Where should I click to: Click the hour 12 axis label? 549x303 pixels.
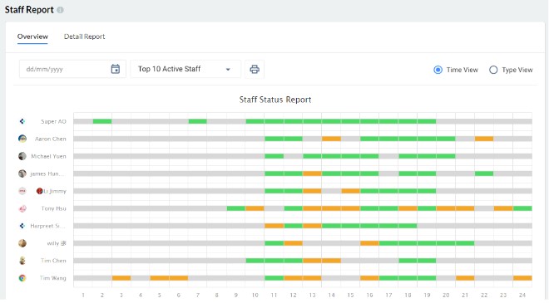pyautogui.click(x=293, y=296)
